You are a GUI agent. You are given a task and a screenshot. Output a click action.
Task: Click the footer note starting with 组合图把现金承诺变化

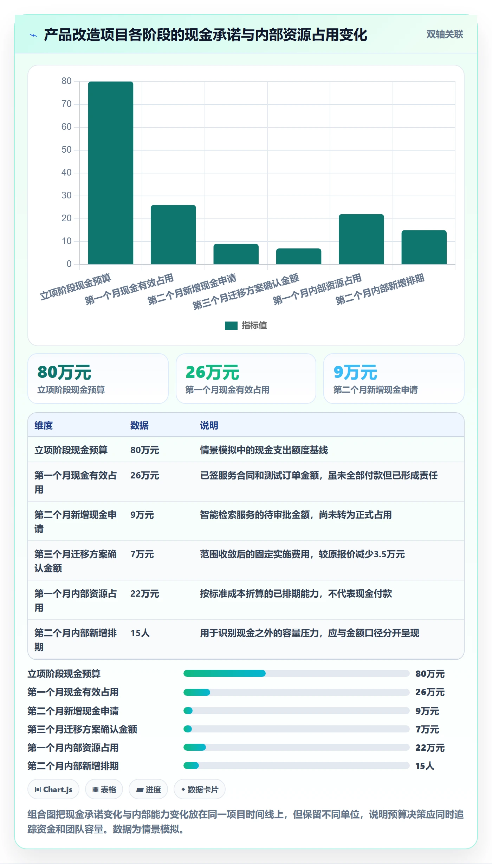[246, 822]
